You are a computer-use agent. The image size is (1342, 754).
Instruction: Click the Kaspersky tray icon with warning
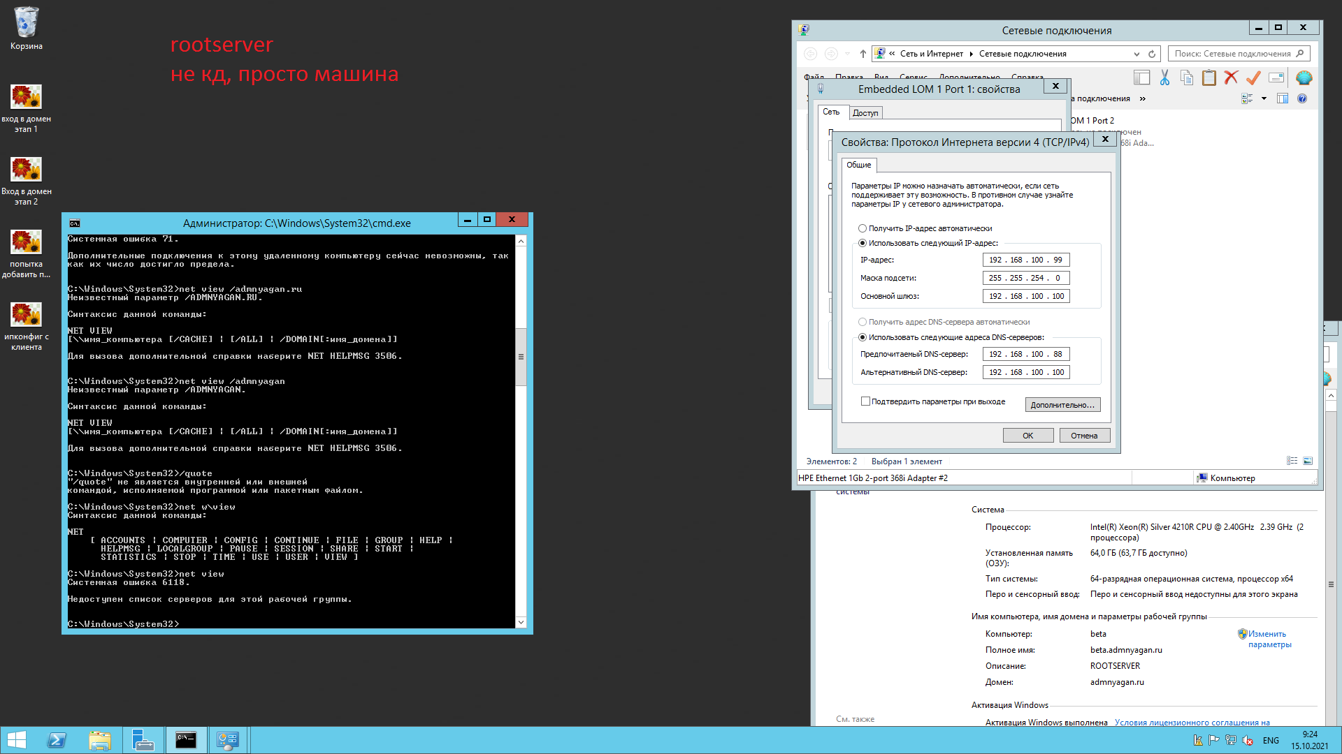coord(1197,741)
